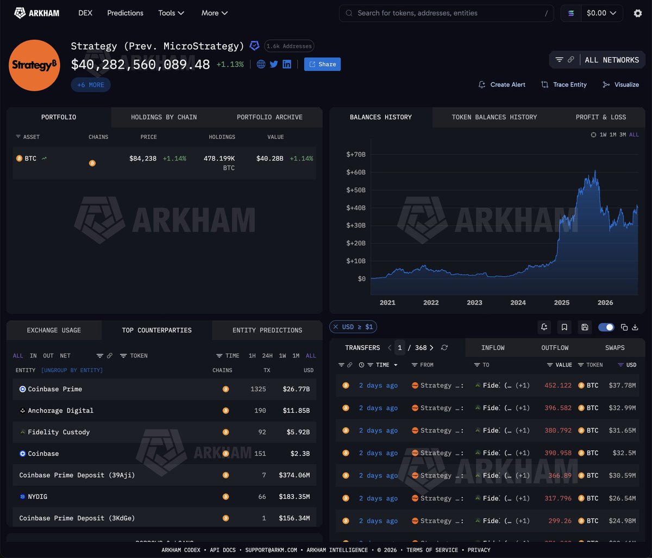This screenshot has width=652, height=558.
Task: Select the 24H time filter for counterparties
Action: (267, 356)
